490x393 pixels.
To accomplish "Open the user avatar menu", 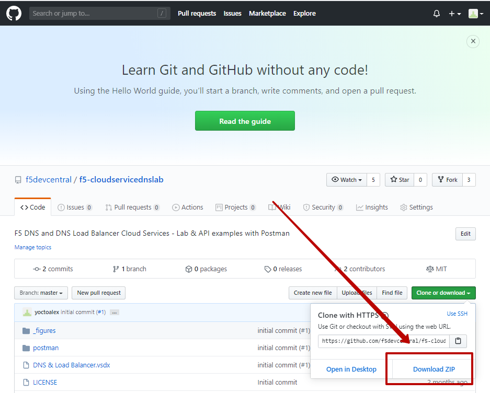I will [476, 14].
